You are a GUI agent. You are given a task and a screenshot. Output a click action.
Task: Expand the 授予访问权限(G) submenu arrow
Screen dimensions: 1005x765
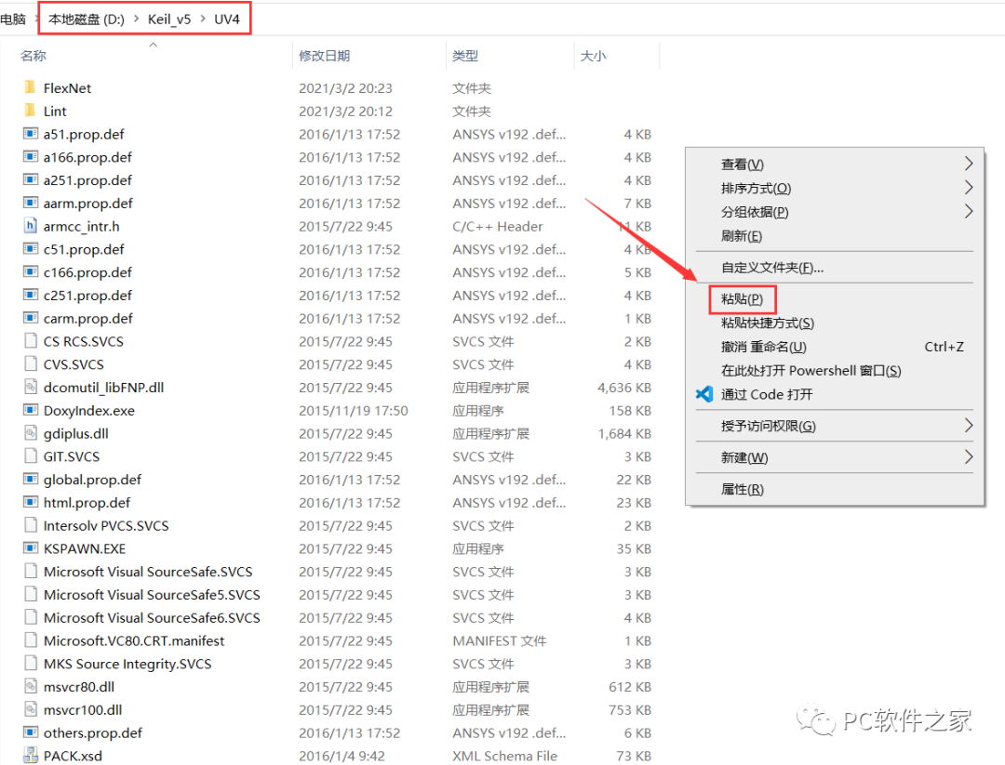click(x=969, y=425)
